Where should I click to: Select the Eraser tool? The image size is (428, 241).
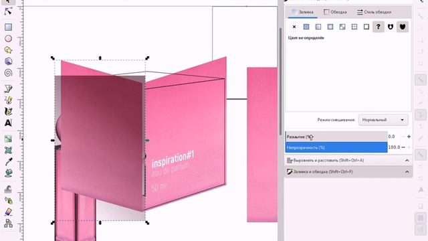[x=8, y=212]
